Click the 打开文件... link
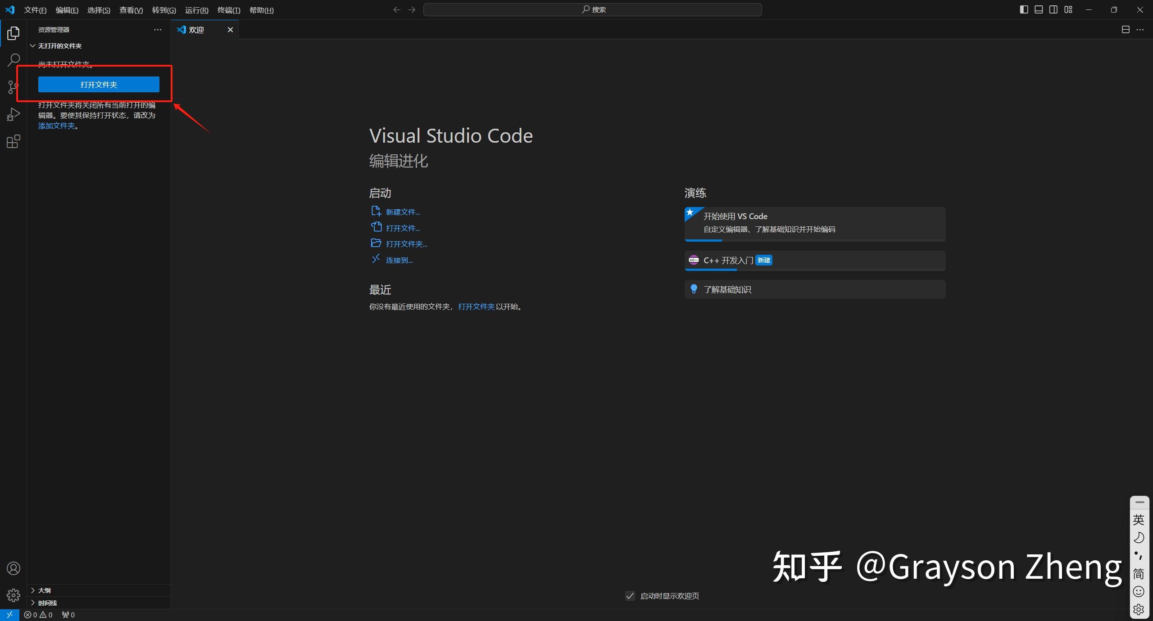Image resolution: width=1153 pixels, height=621 pixels. pos(403,228)
